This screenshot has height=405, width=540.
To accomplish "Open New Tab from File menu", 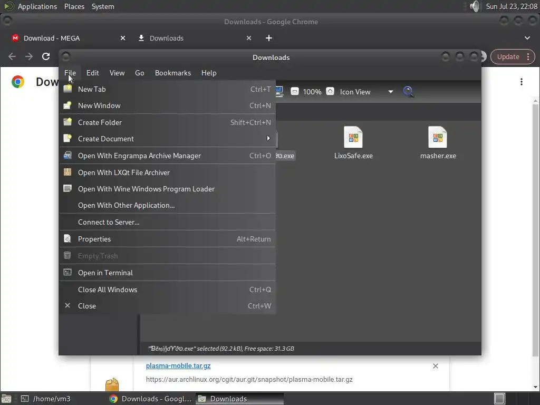I will (167, 89).
